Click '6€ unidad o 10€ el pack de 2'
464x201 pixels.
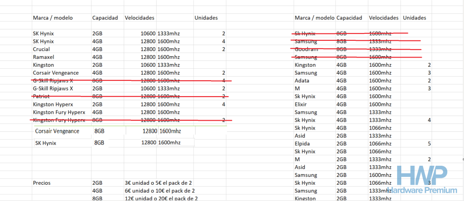(x=160, y=191)
